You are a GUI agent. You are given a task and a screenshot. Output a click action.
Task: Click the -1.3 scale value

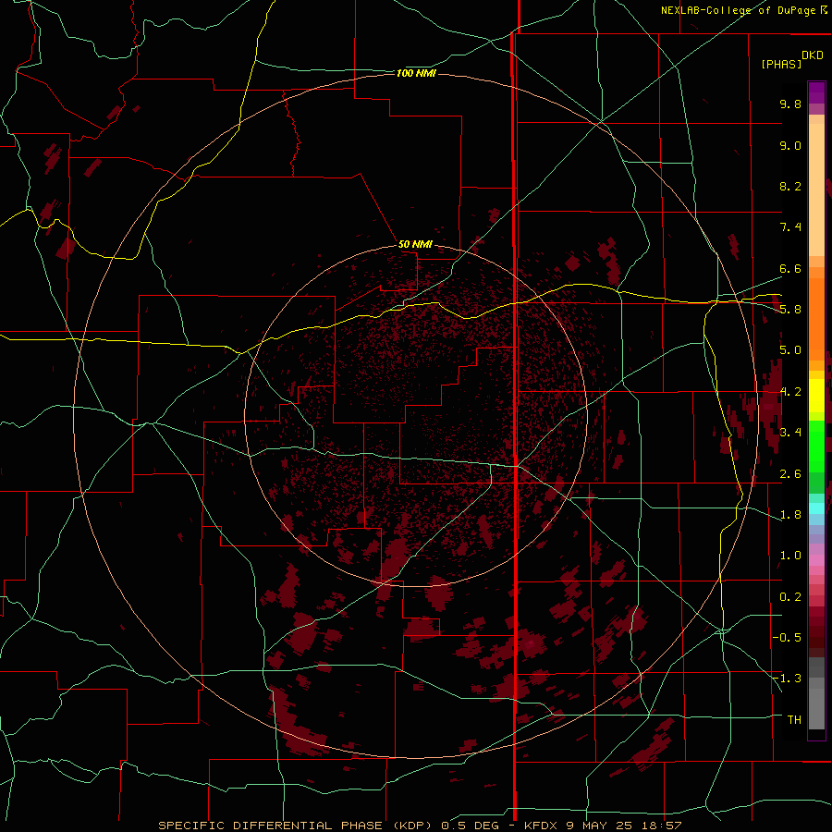(787, 679)
